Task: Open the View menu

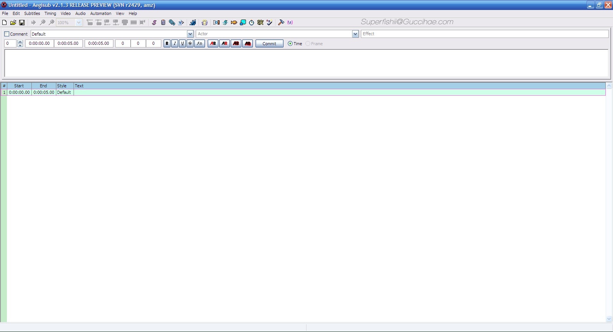Action: pos(120,13)
